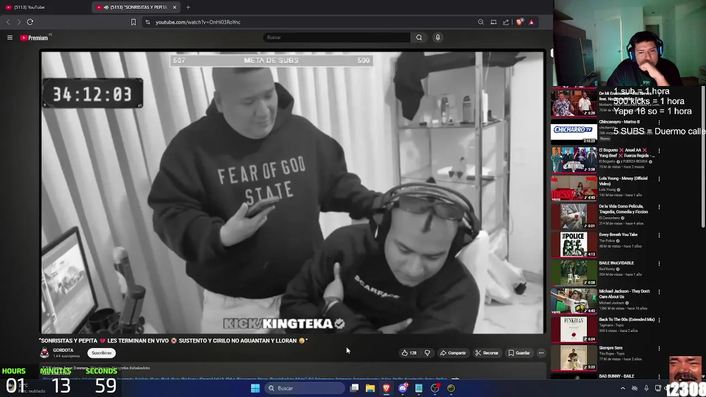Image resolution: width=706 pixels, height=397 pixels.
Task: Dislike the video with the thumbs-down
Action: click(427, 353)
